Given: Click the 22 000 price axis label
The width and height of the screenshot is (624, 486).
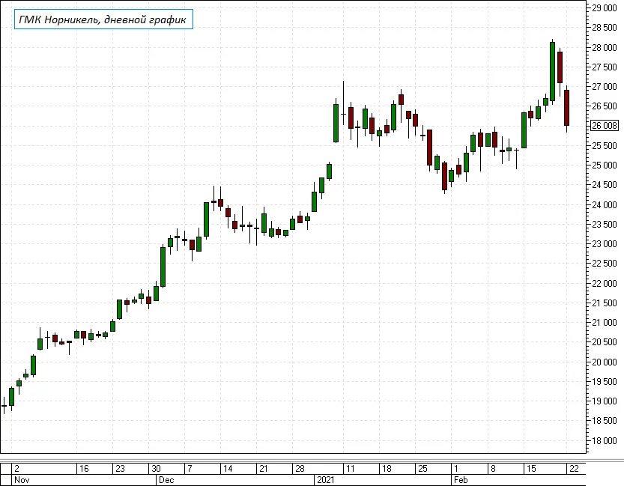Looking at the screenshot, I should (605, 283).
